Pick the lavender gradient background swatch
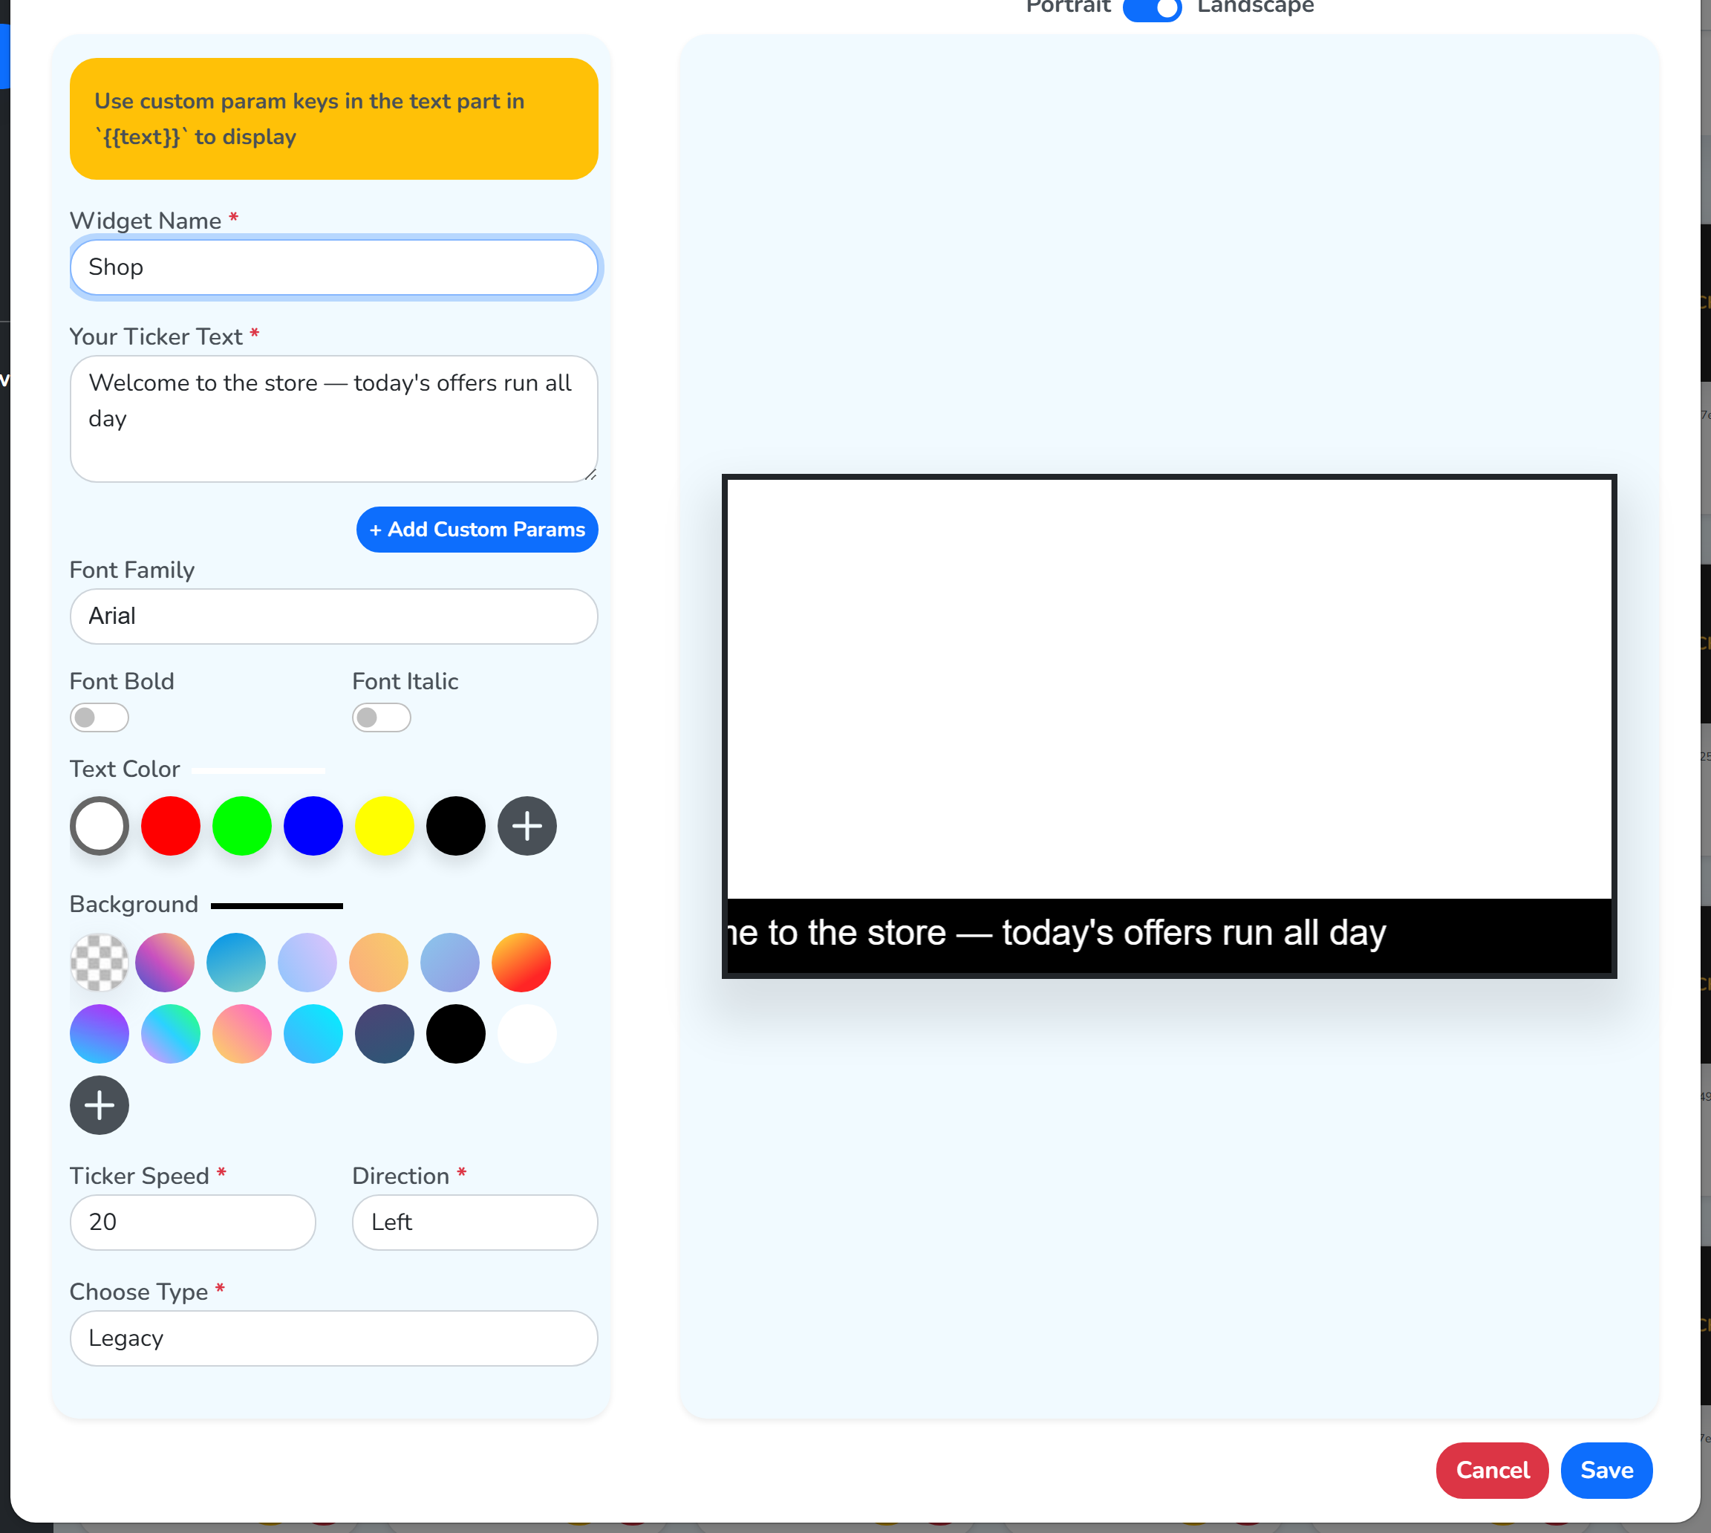 [x=308, y=963]
